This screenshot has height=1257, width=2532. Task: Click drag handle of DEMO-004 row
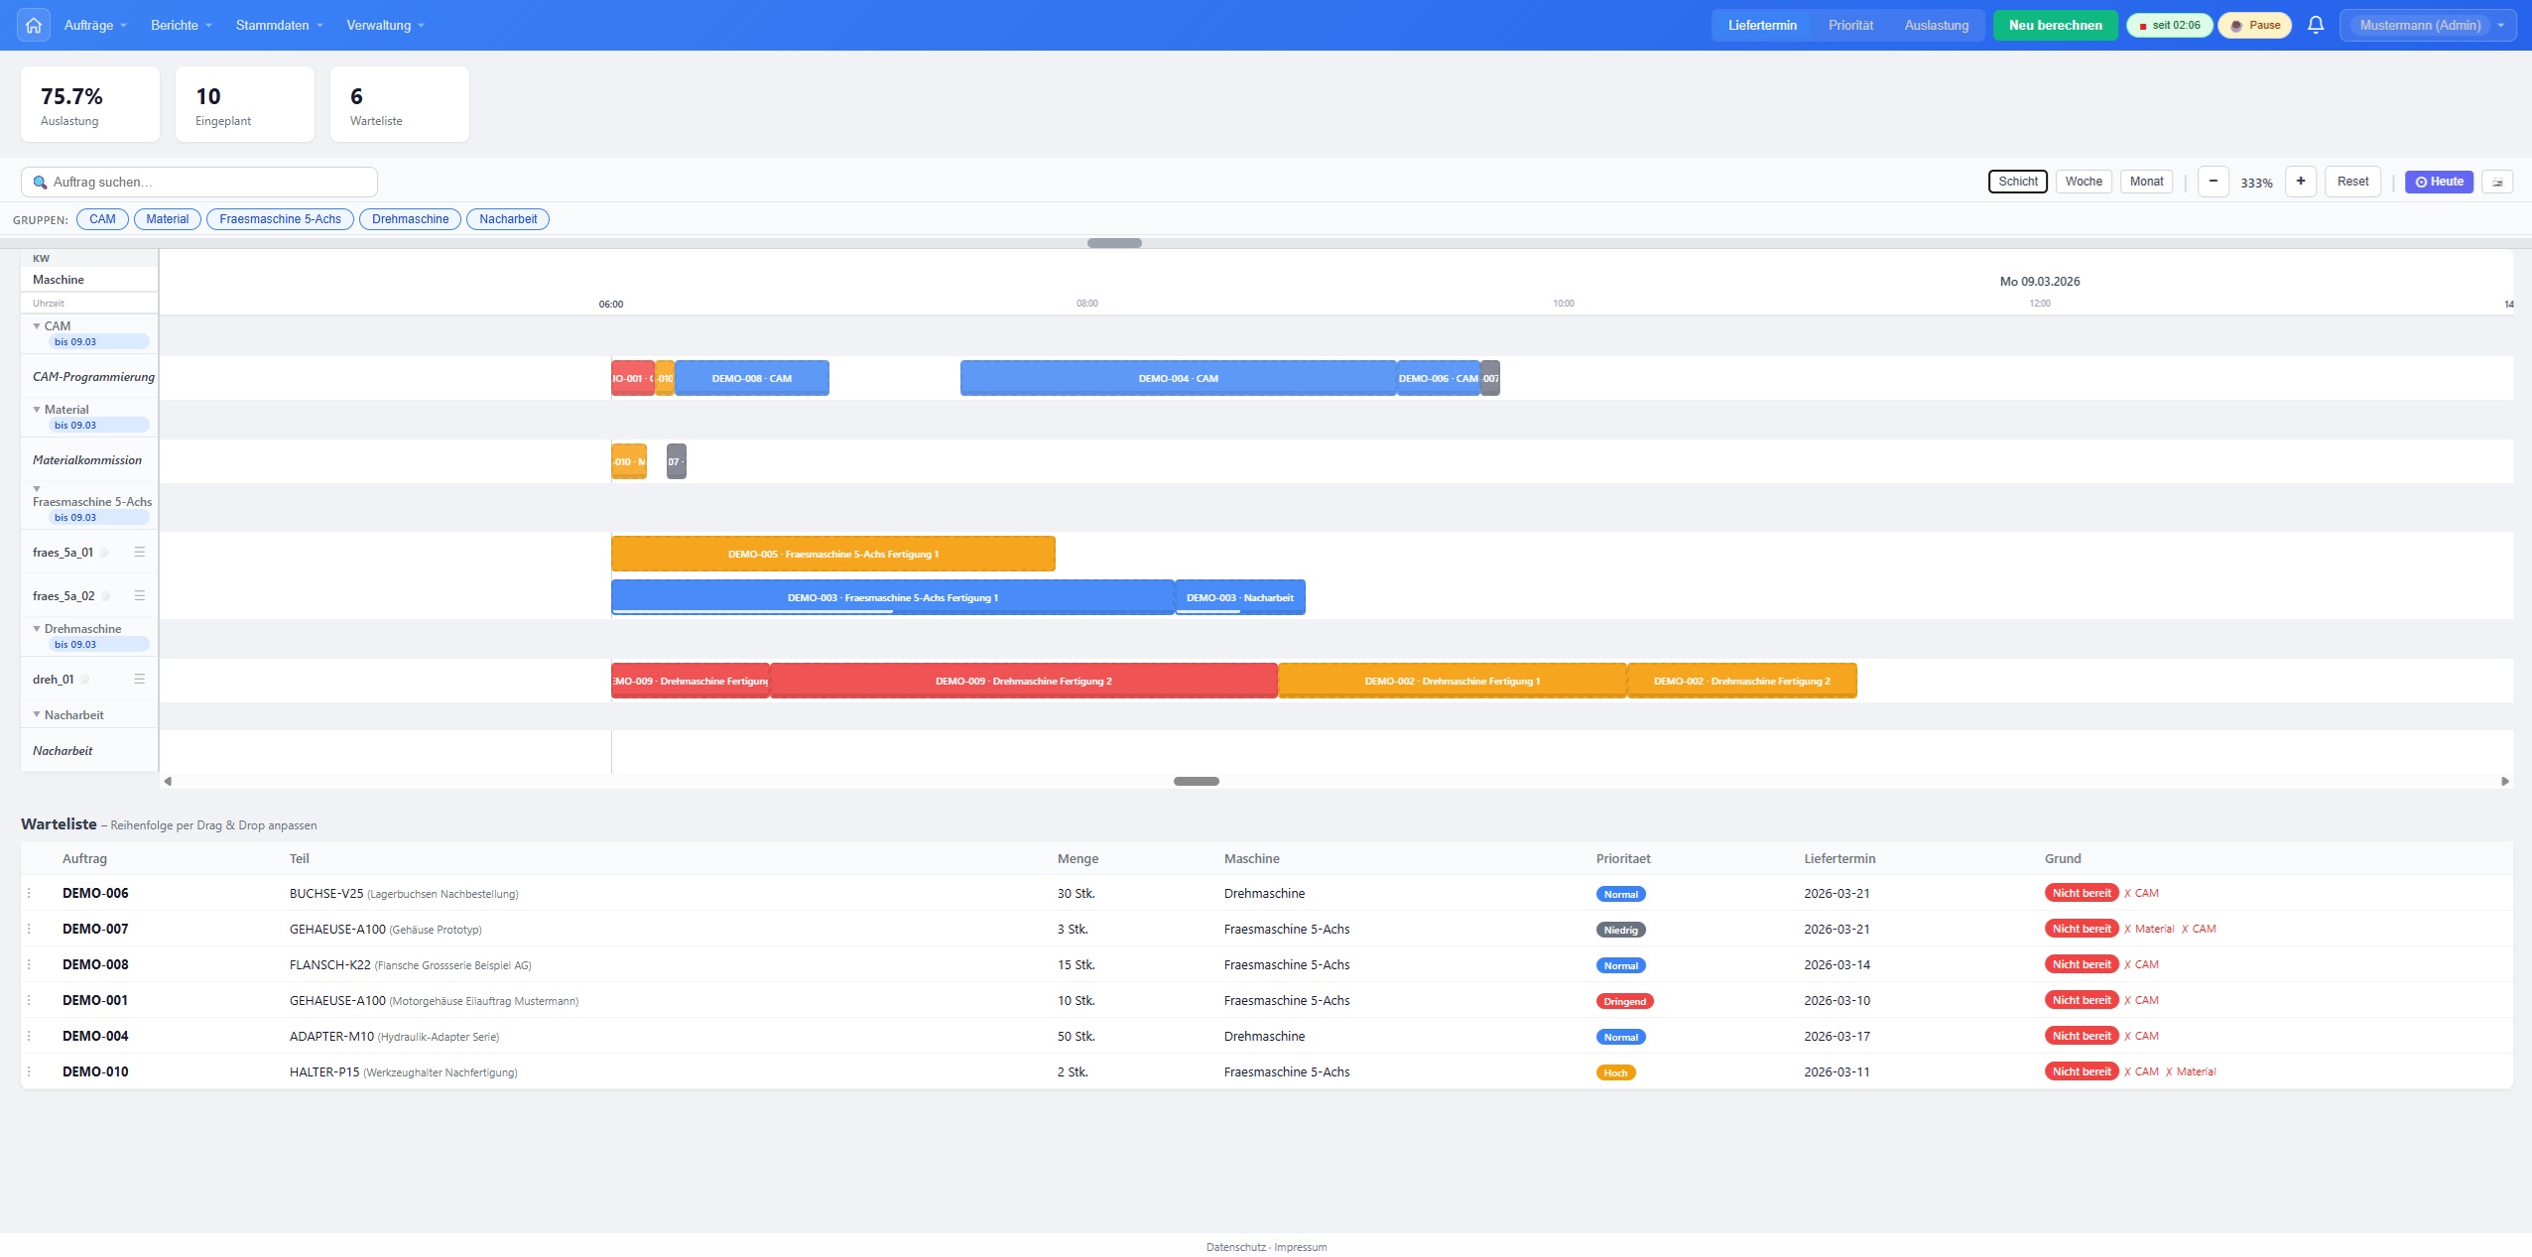29,1036
